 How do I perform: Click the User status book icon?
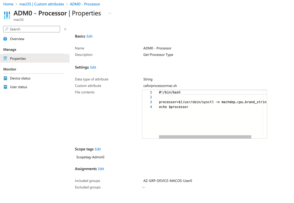tap(5, 87)
